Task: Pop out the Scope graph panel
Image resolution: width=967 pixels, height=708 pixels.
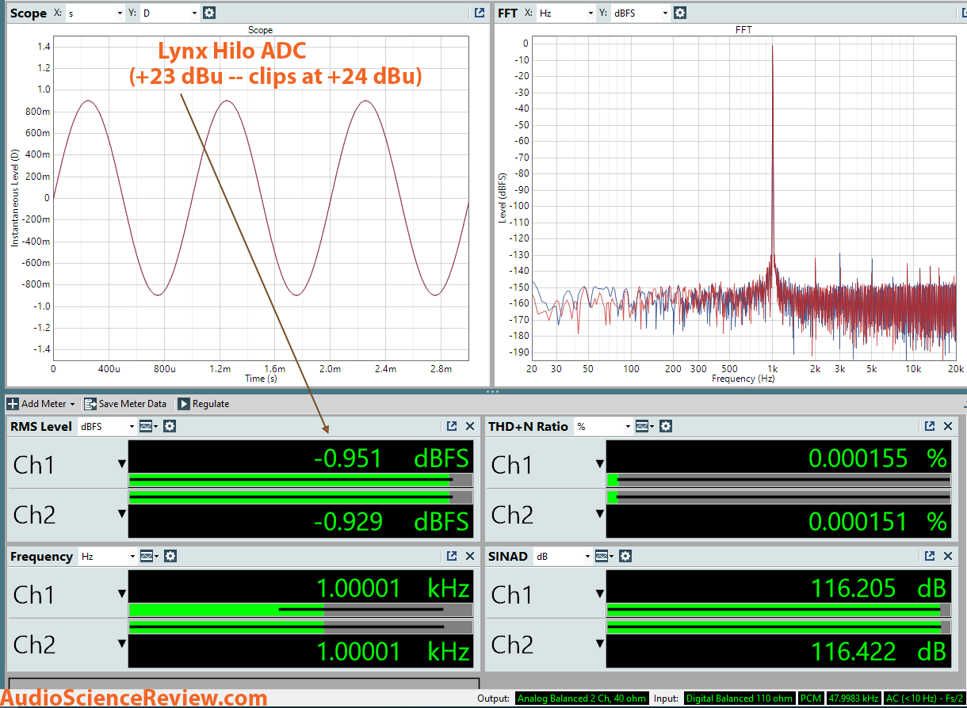Action: [479, 13]
